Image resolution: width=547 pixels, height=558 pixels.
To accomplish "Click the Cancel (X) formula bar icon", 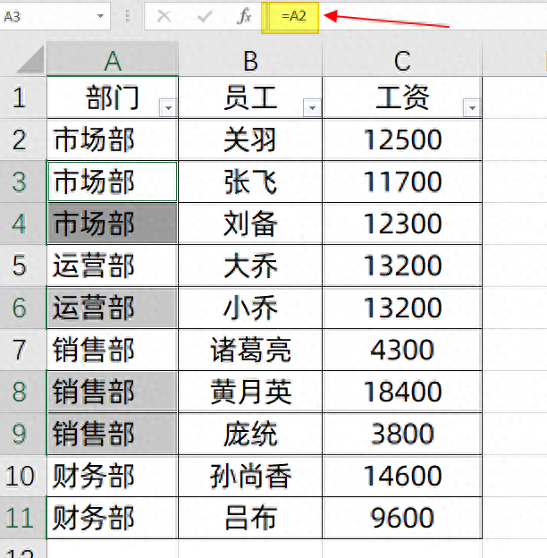I will [x=164, y=16].
